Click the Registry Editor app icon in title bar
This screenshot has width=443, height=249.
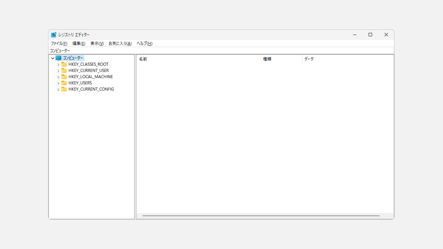(54, 35)
